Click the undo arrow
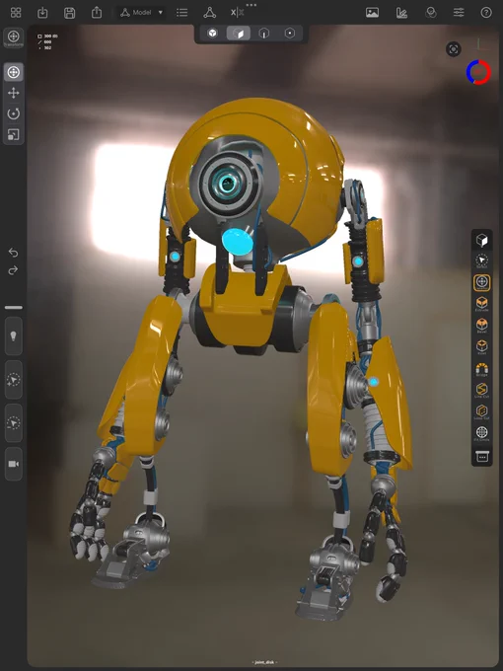The image size is (503, 671). (x=13, y=253)
